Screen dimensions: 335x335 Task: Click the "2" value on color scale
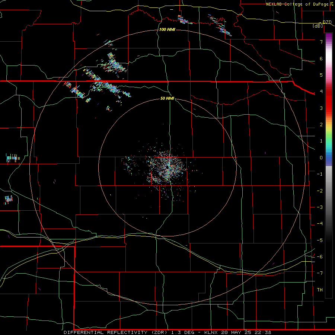tap(321, 125)
